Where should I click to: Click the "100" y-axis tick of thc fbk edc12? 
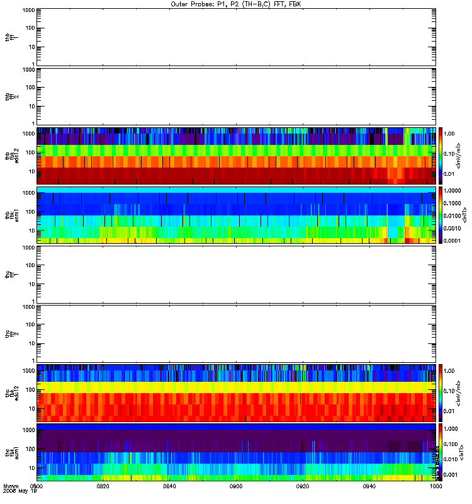click(30, 390)
